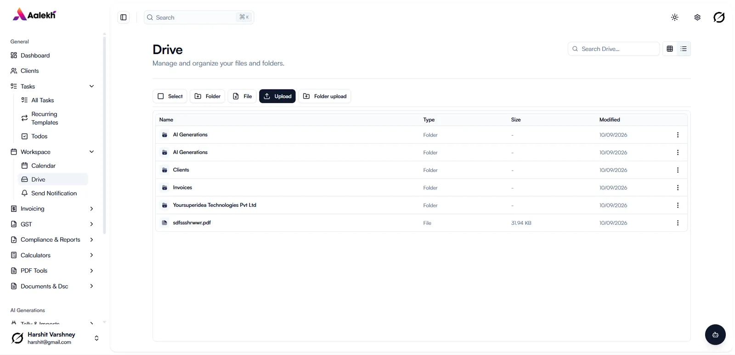Click the Aalekh logo
Image resolution: width=735 pixels, height=355 pixels.
click(x=34, y=15)
